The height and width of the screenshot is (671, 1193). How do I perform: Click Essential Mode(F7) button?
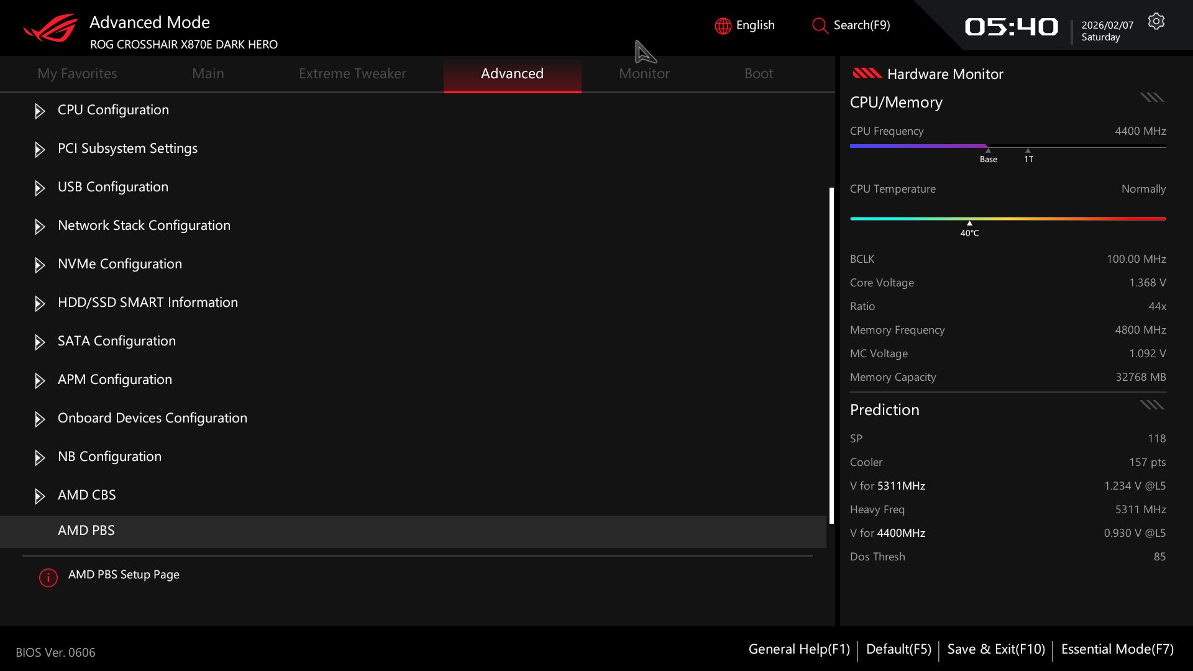pos(1117,649)
